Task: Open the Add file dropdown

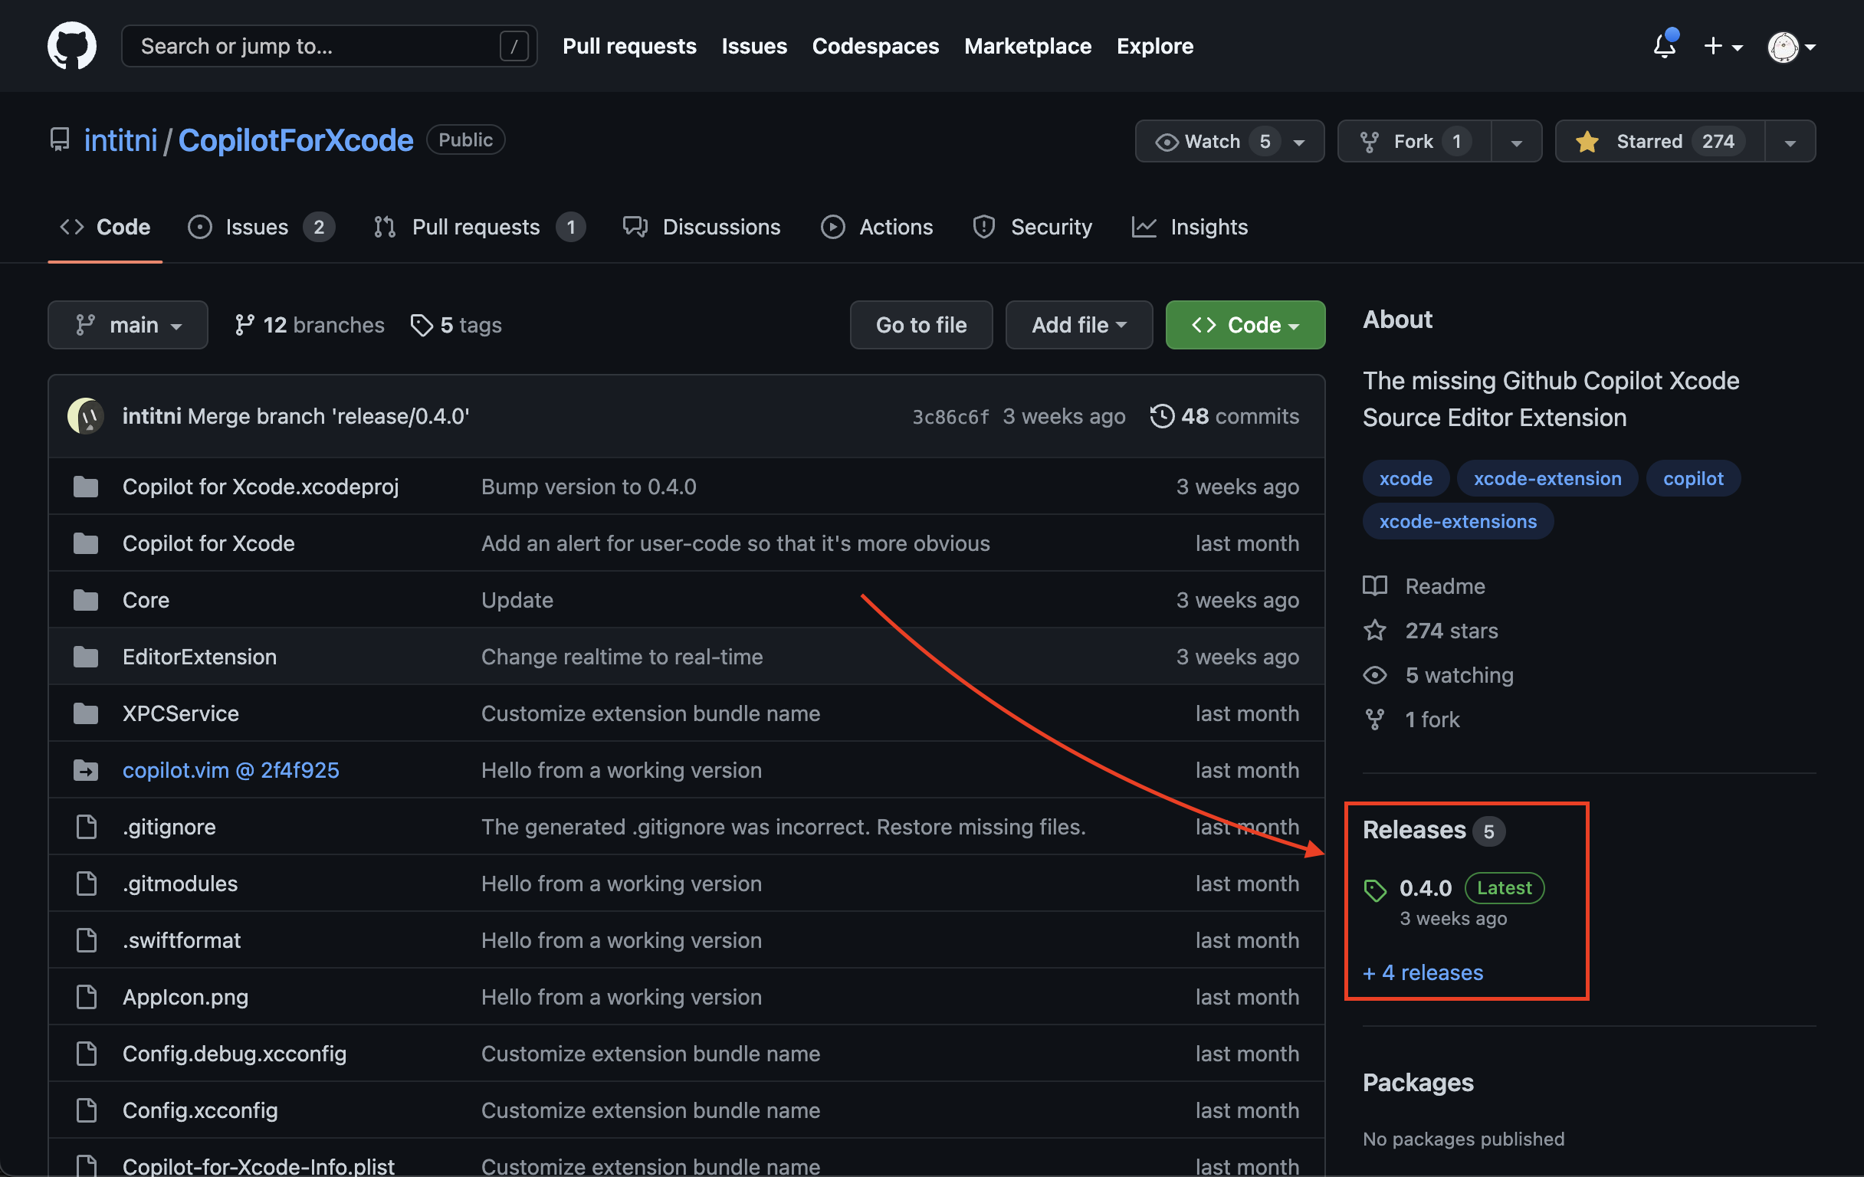Action: point(1078,325)
